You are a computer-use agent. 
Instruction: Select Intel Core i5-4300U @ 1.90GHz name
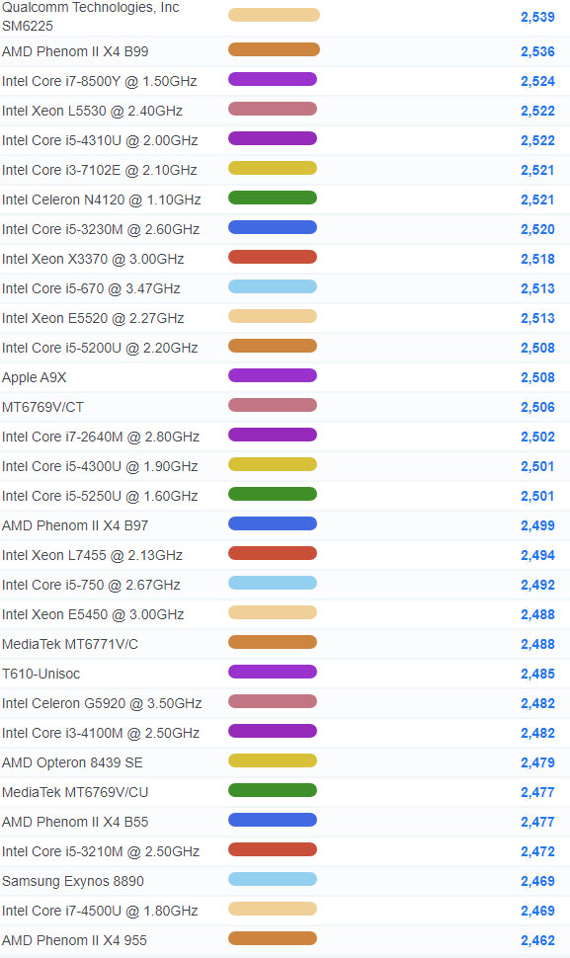pos(100,466)
